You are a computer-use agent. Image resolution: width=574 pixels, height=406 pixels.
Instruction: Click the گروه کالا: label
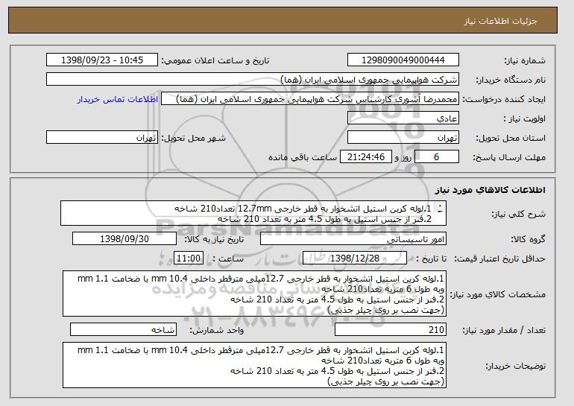coord(528,239)
